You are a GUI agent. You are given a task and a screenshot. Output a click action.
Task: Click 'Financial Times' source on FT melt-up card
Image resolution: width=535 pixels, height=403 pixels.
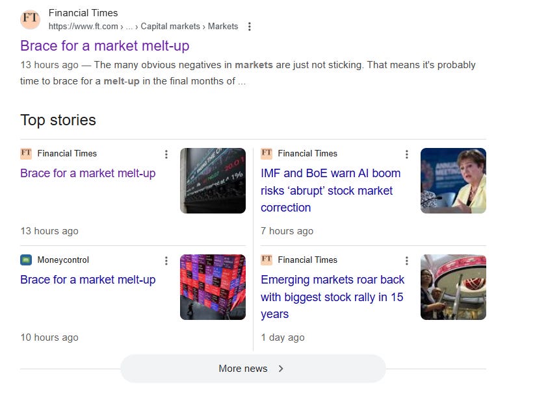pos(67,154)
